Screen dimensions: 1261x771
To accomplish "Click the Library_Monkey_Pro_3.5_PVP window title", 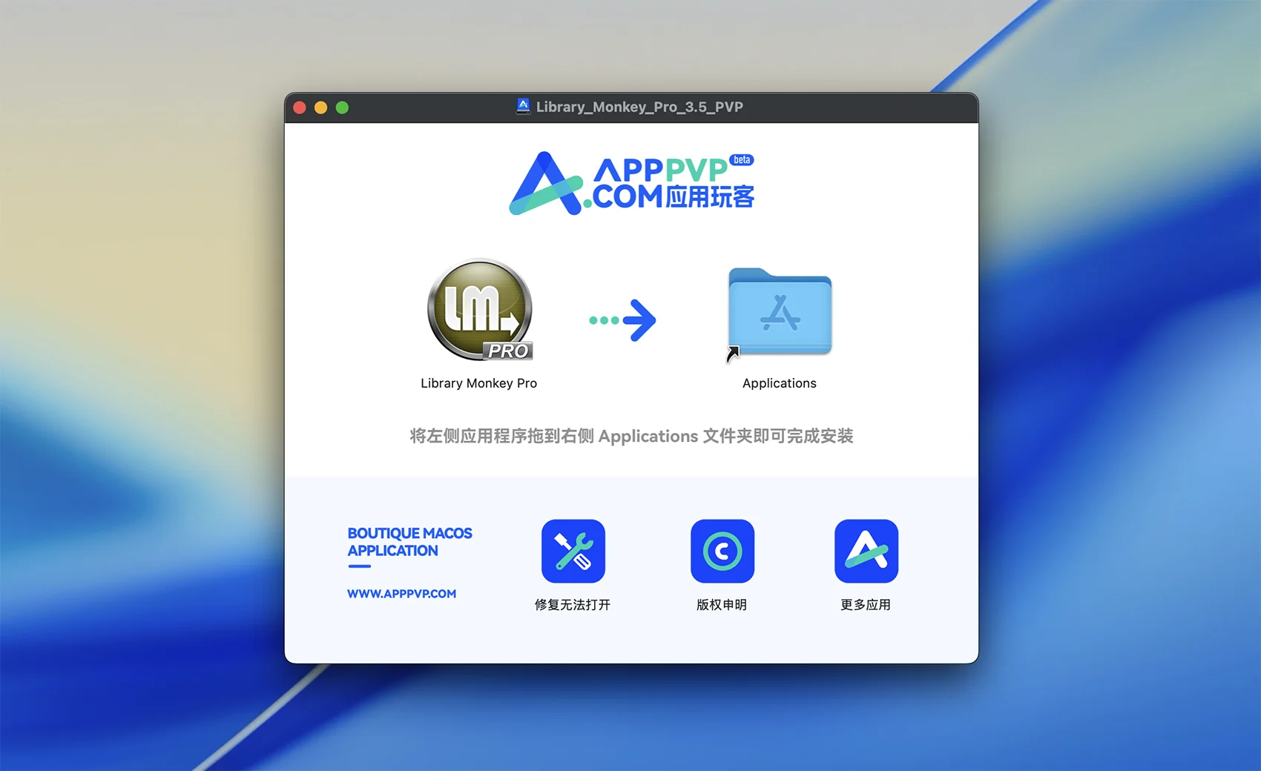I will 639,107.
